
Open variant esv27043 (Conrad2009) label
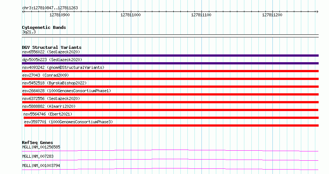pyautogui.click(x=45, y=75)
